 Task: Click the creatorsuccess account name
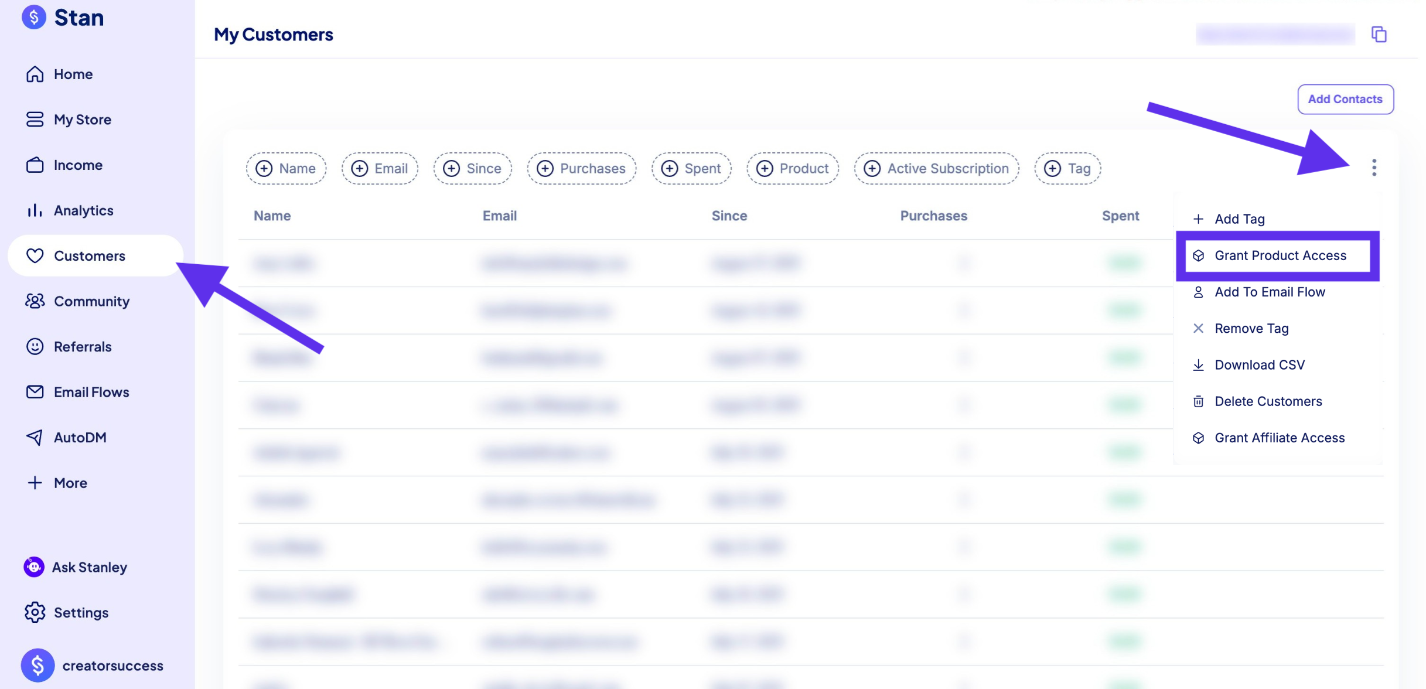pos(113,666)
